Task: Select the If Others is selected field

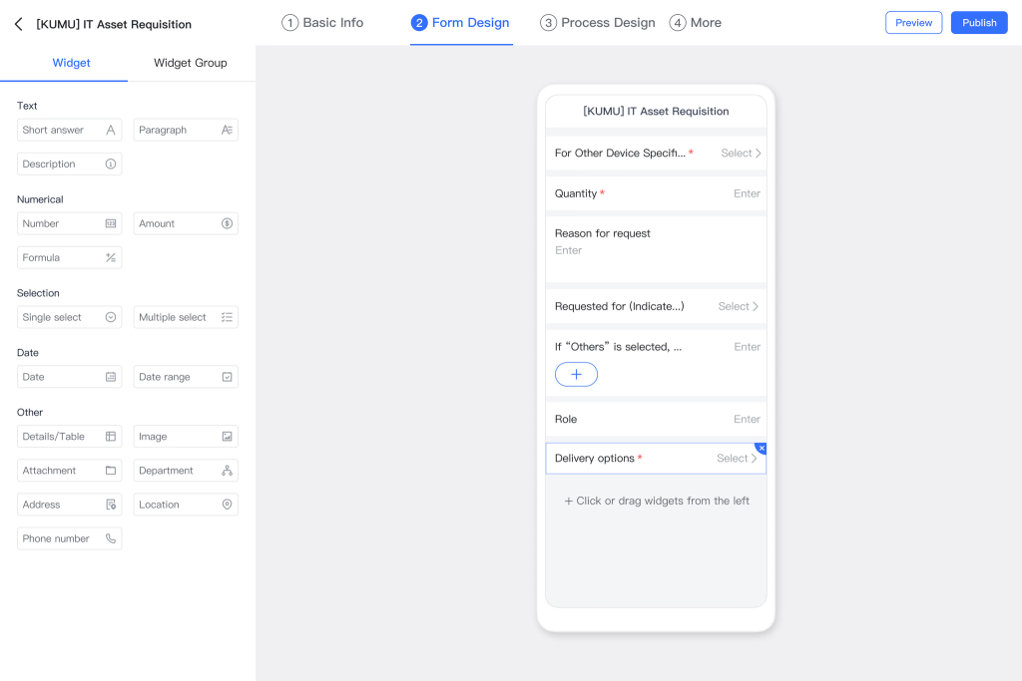Action: tap(656, 363)
